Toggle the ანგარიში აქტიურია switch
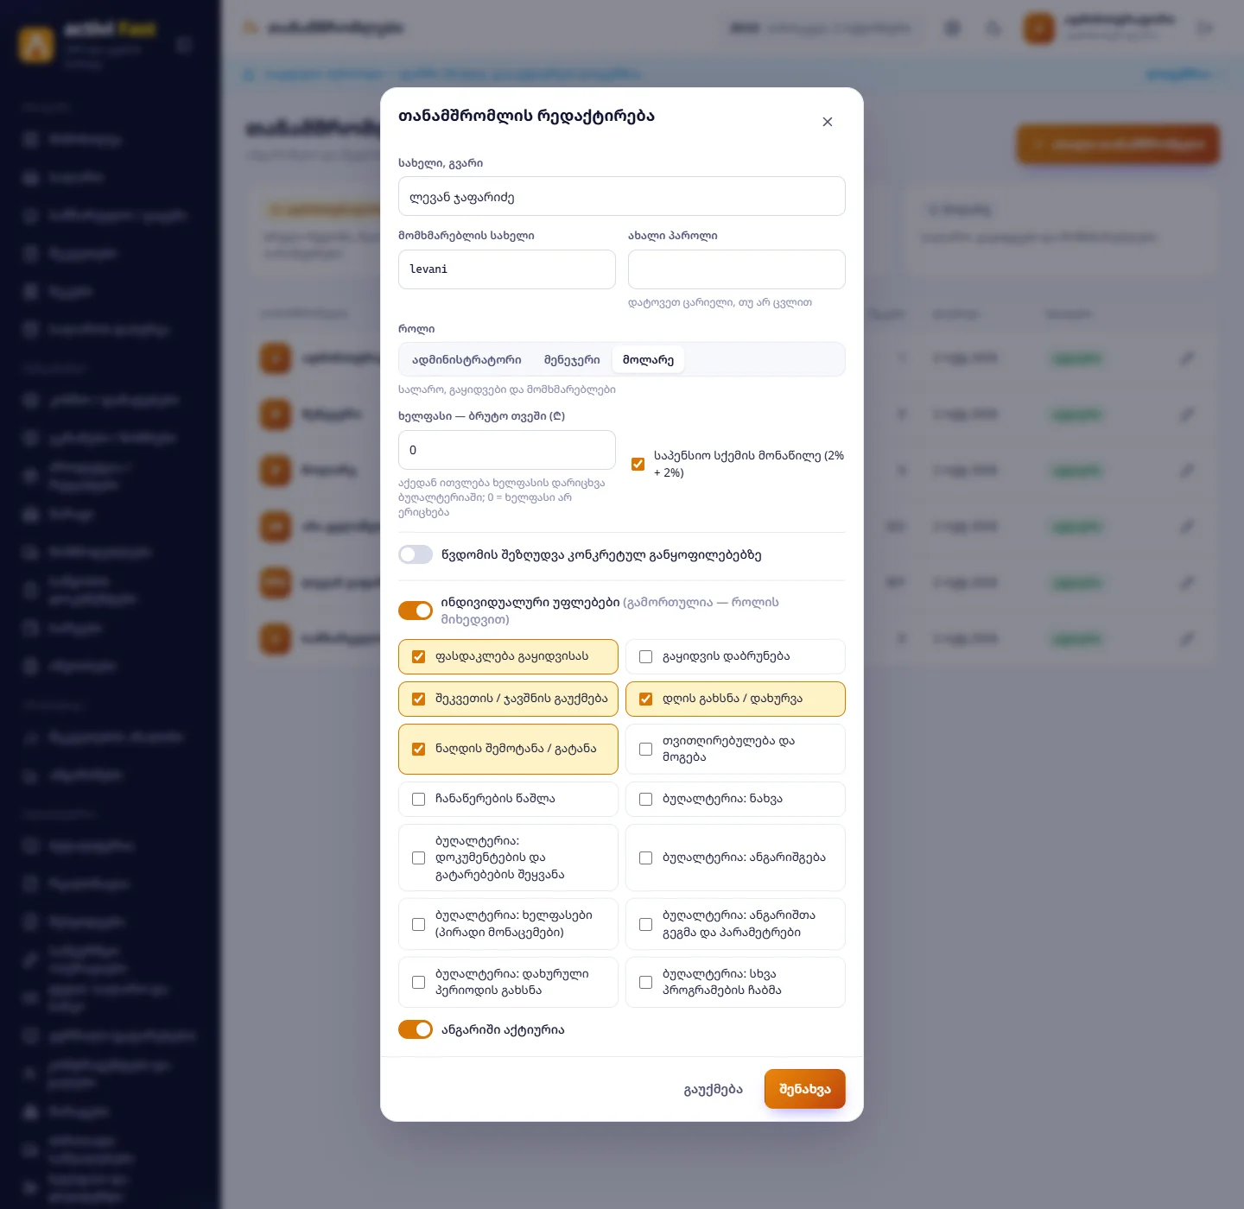Screen dimensions: 1244x1209 click(416, 1029)
